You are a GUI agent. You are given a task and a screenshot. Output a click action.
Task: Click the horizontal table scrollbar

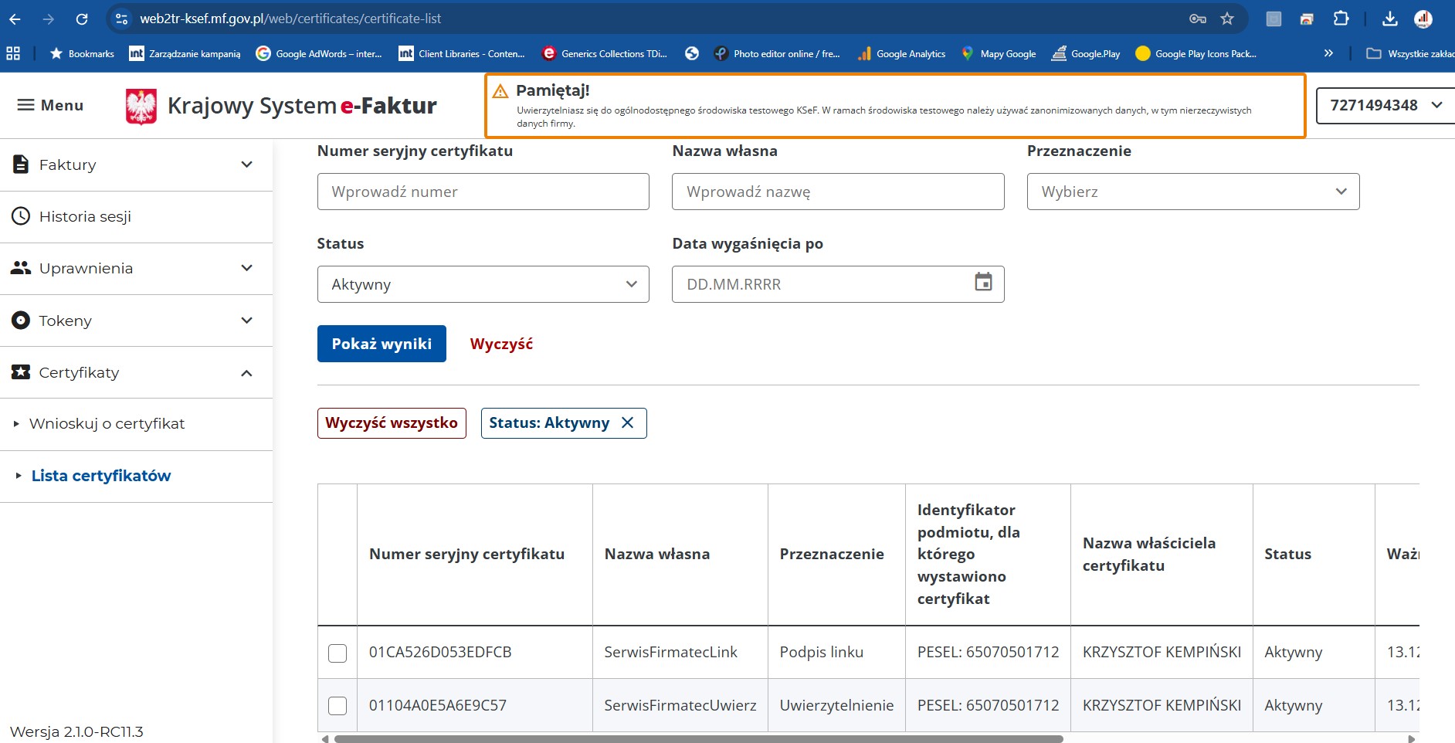(695, 739)
